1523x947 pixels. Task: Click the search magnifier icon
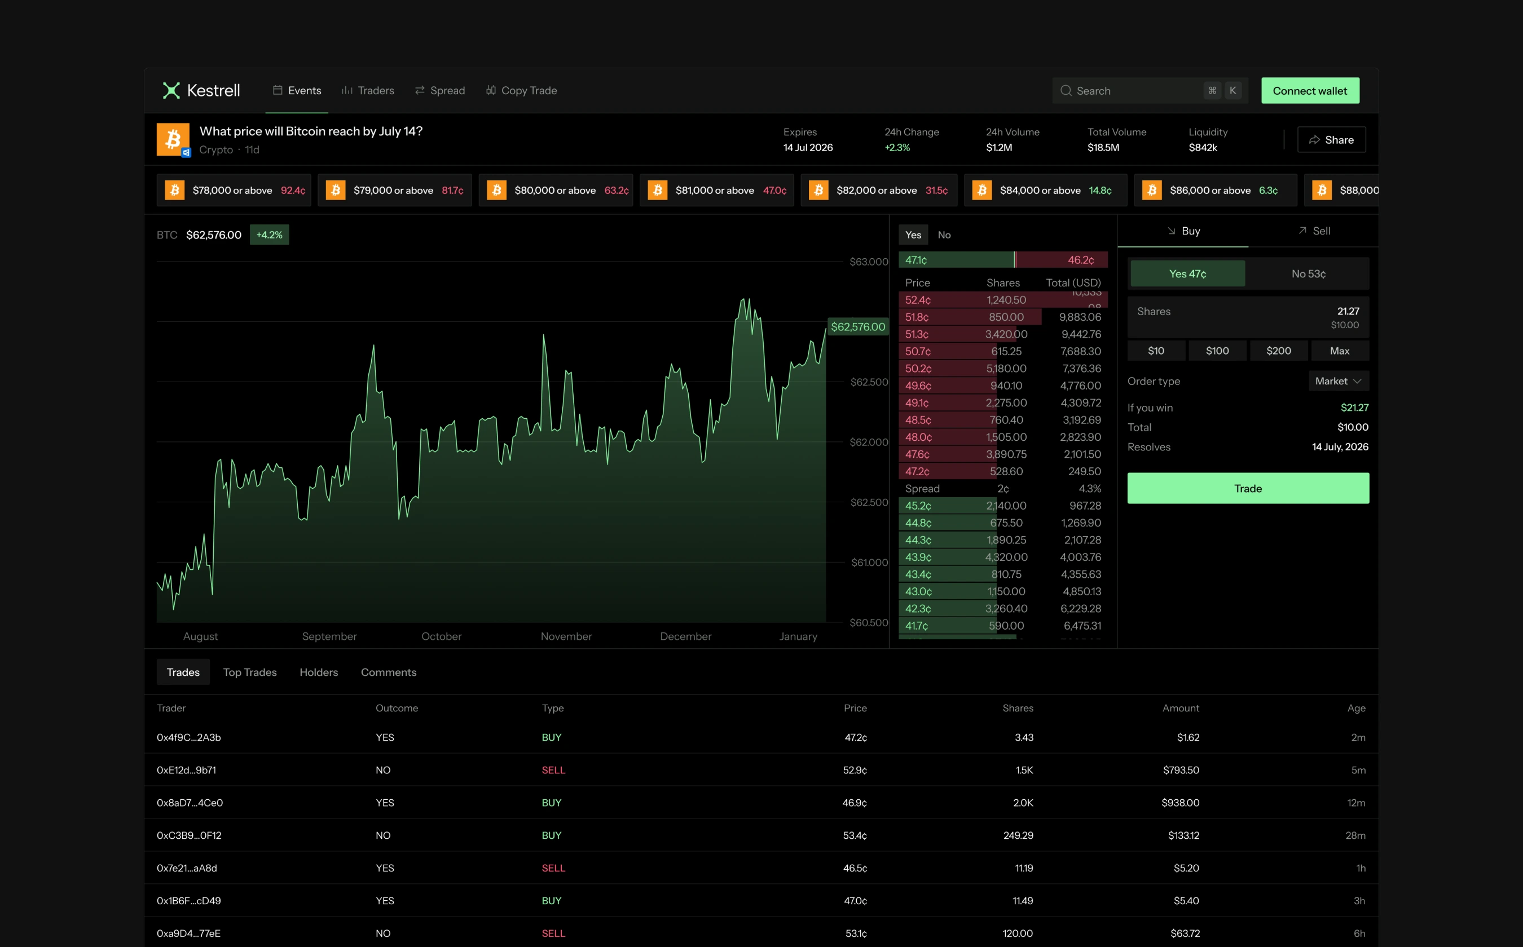pos(1066,91)
